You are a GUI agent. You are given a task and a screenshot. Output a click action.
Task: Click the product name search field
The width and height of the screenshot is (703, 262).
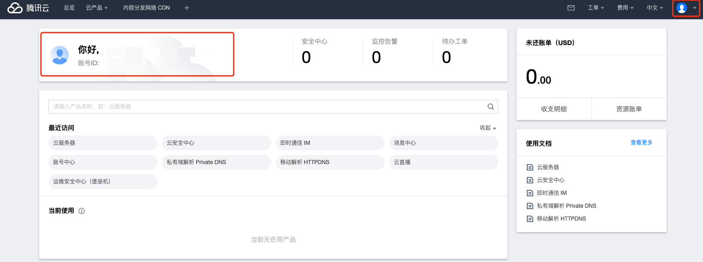273,107
